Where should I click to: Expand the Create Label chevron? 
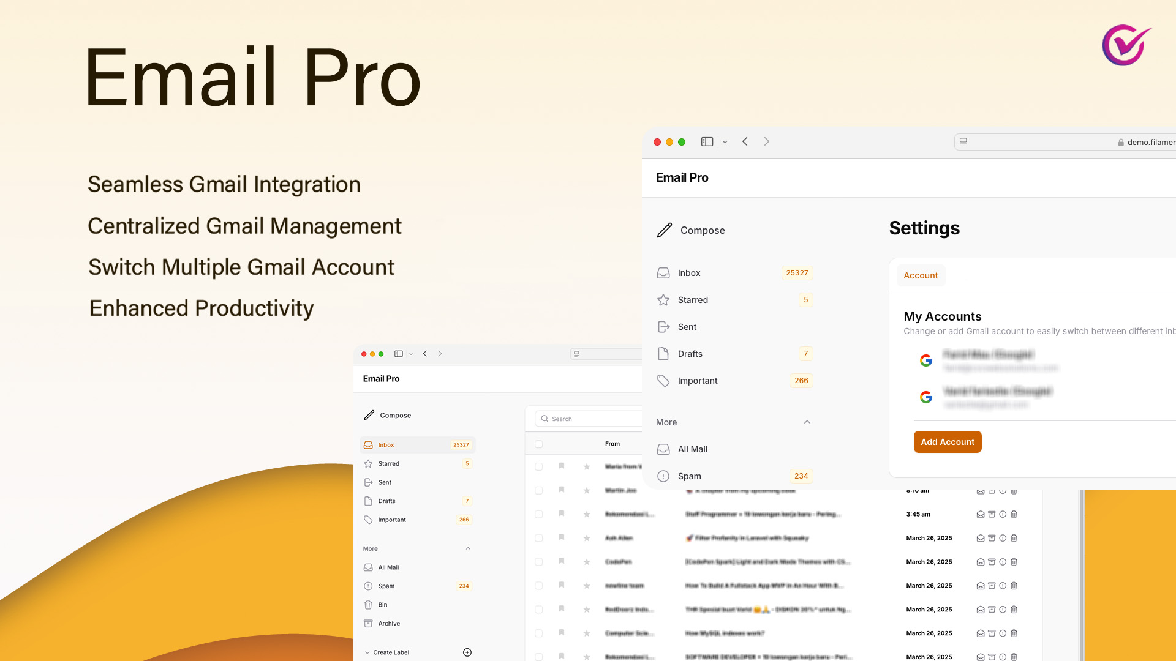367,652
